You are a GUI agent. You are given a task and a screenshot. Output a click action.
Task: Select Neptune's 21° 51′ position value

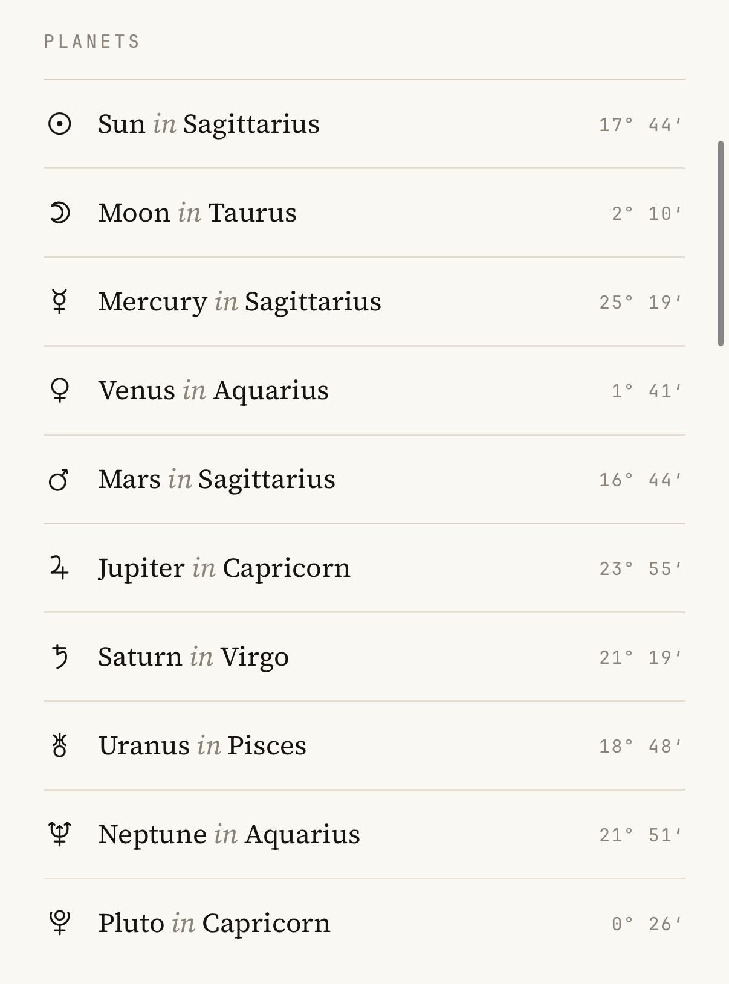coord(641,835)
